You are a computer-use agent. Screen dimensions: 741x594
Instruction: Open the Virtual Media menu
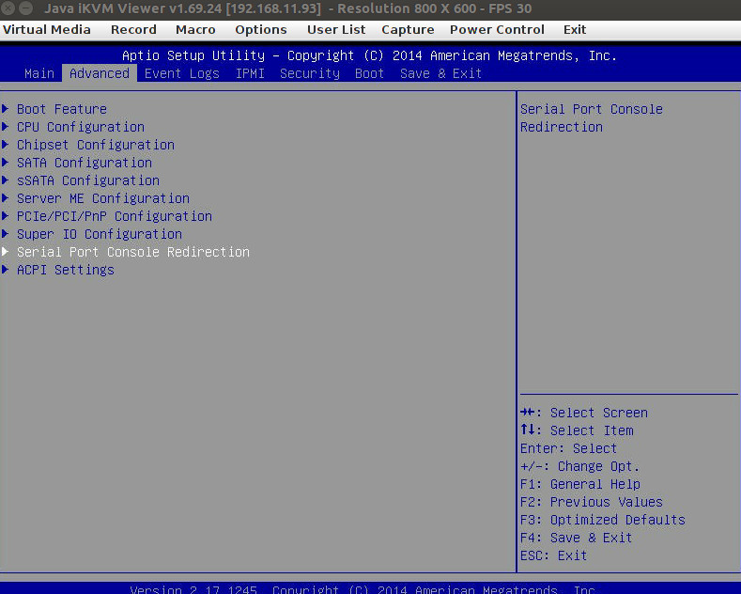point(46,30)
